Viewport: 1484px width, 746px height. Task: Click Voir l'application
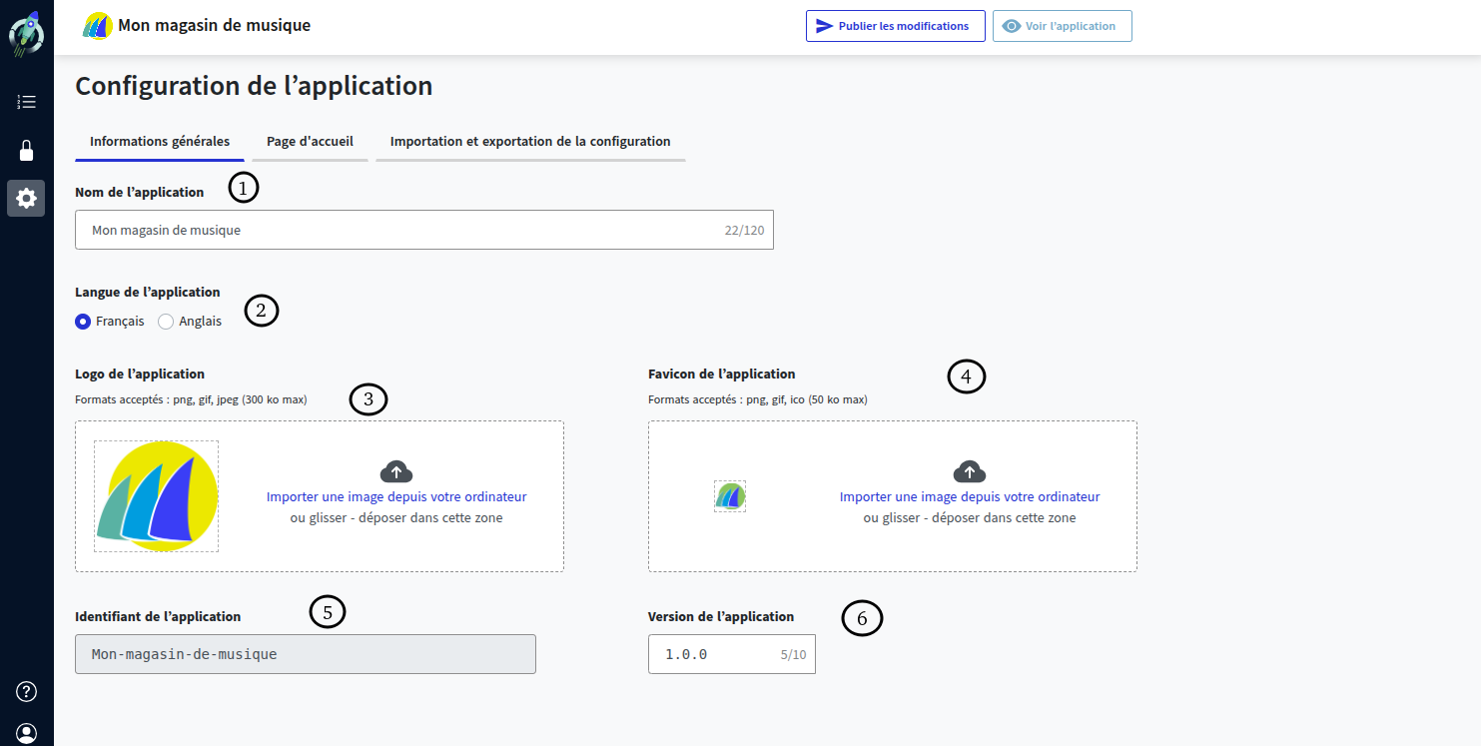[1062, 25]
